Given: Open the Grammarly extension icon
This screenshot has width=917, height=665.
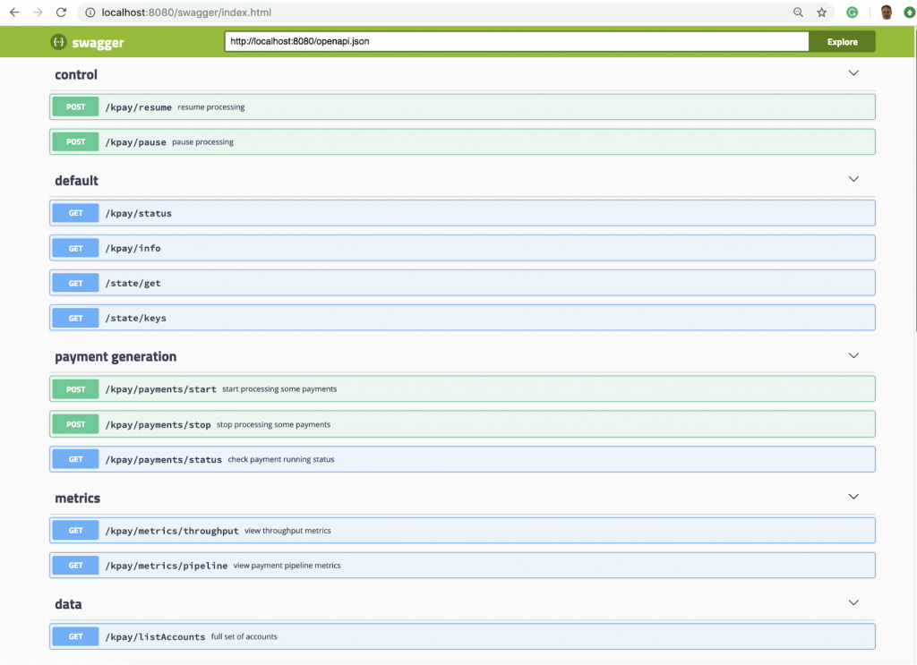Looking at the screenshot, I should pyautogui.click(x=853, y=13).
